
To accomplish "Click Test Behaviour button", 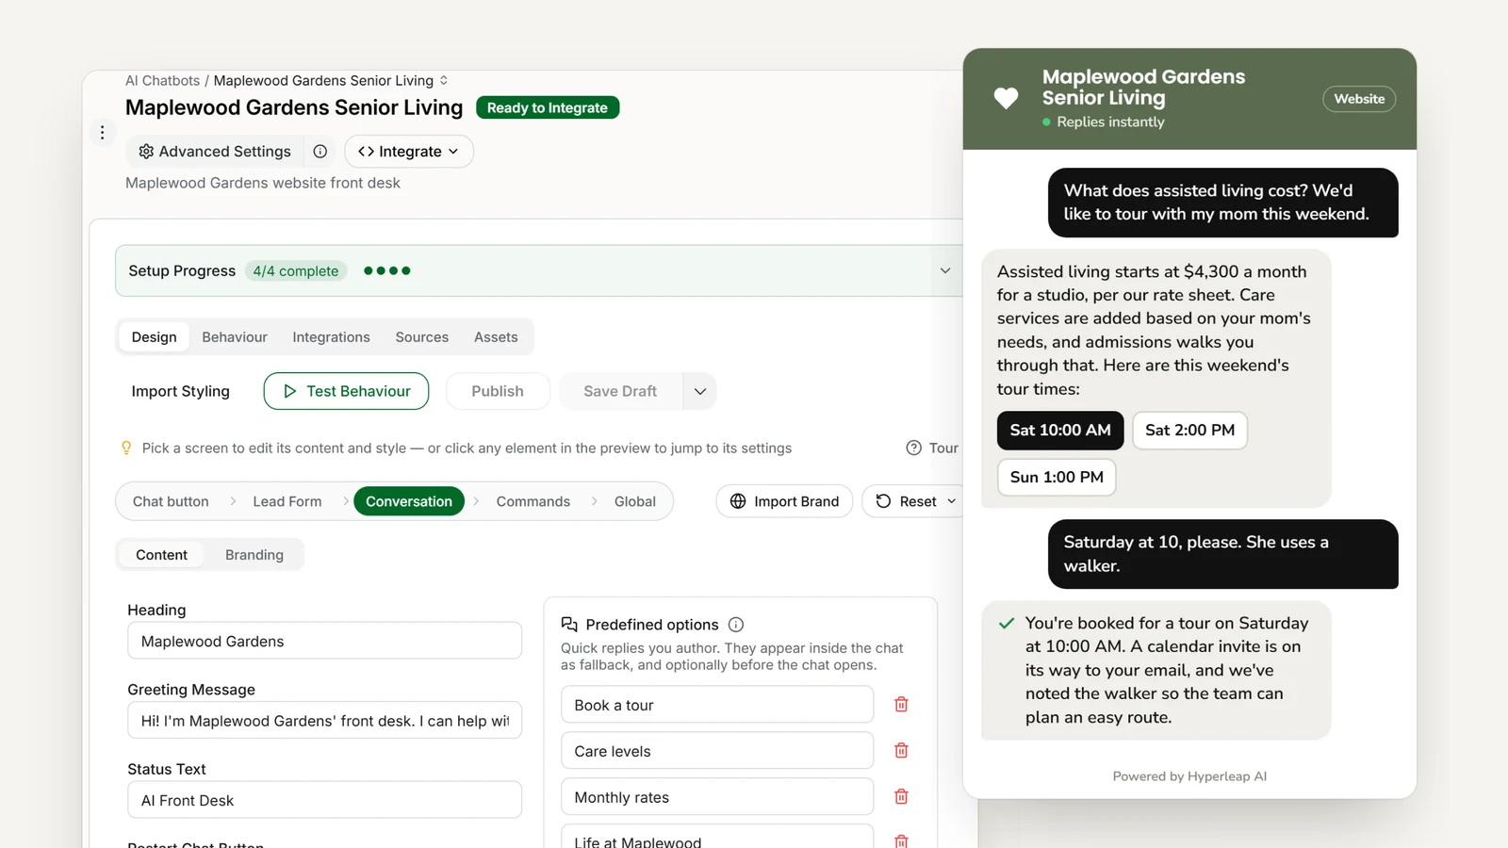I will point(346,392).
